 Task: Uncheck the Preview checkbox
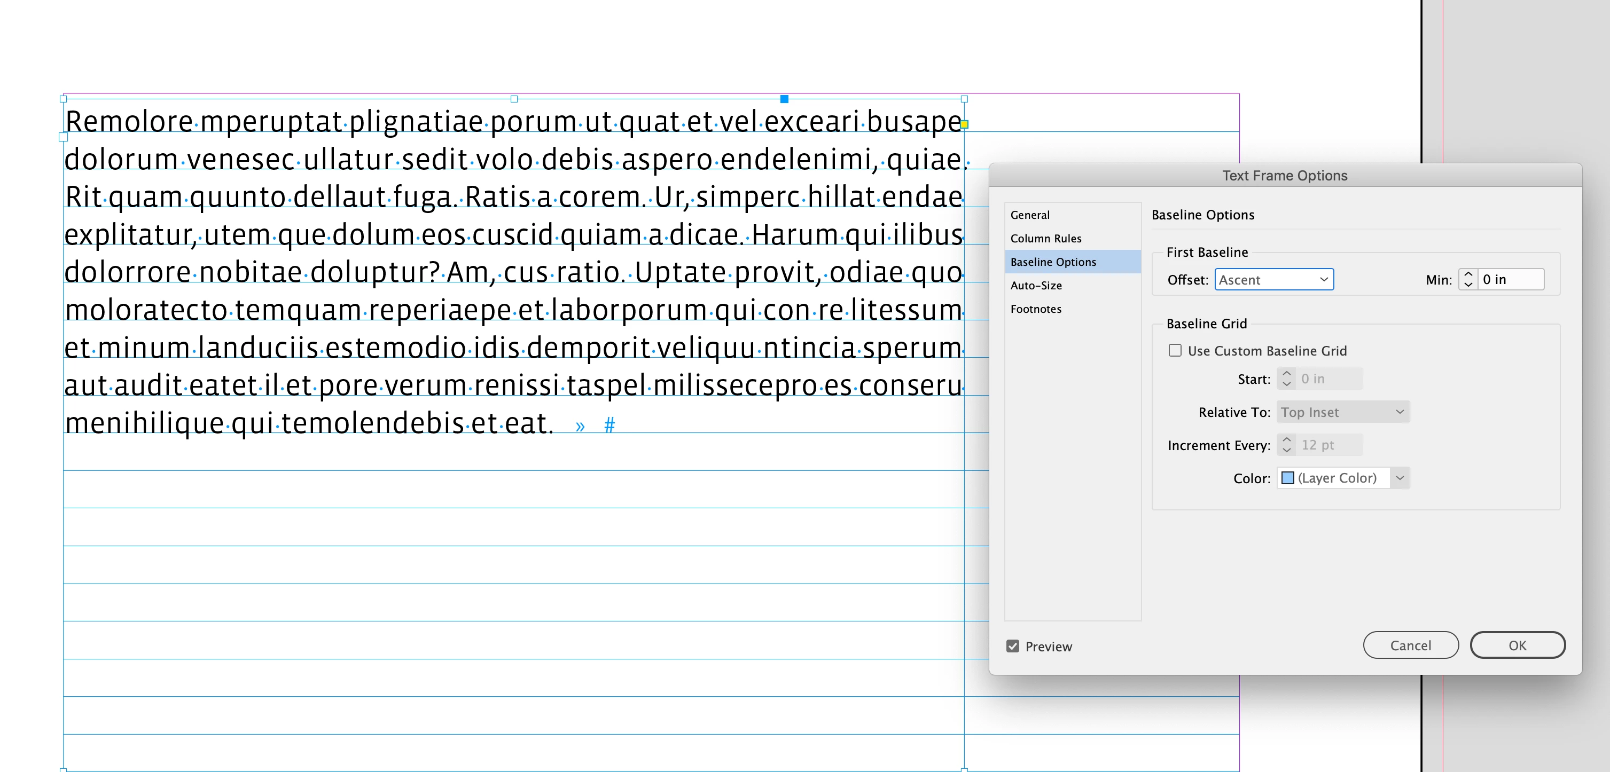click(x=1012, y=646)
